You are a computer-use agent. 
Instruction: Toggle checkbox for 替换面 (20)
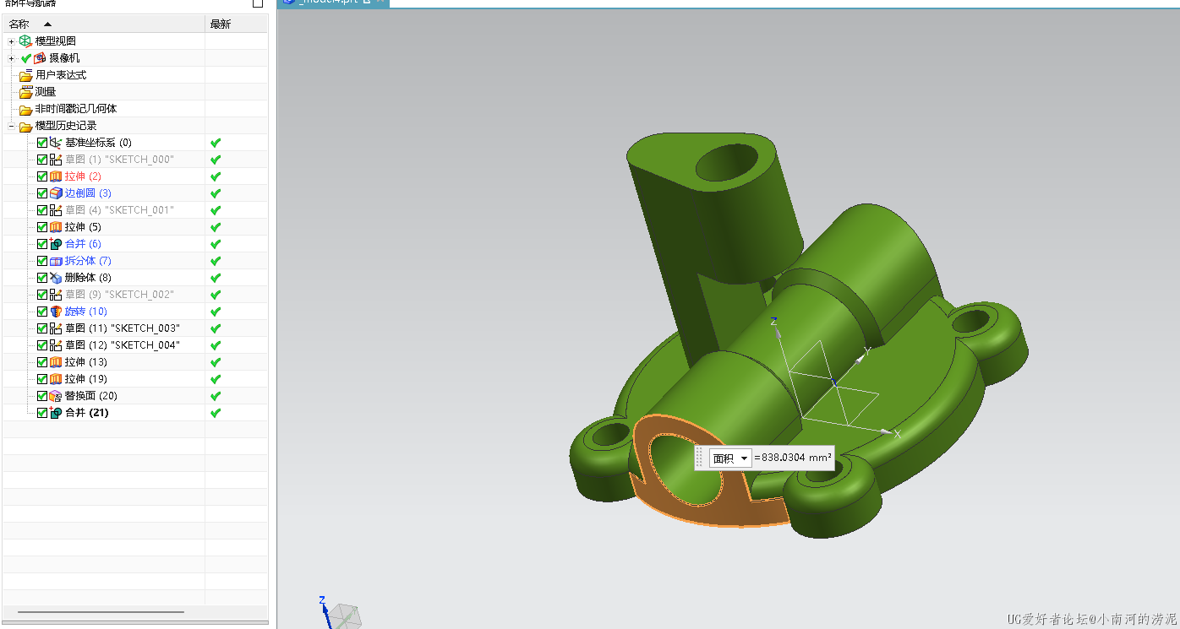click(x=42, y=396)
